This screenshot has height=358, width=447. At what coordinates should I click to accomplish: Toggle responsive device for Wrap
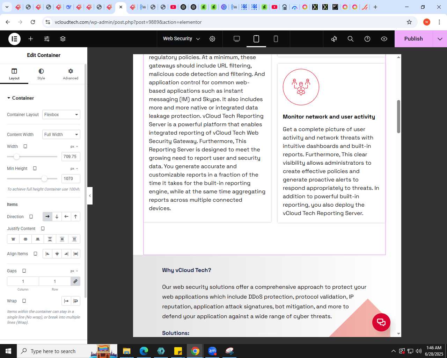[24, 301]
